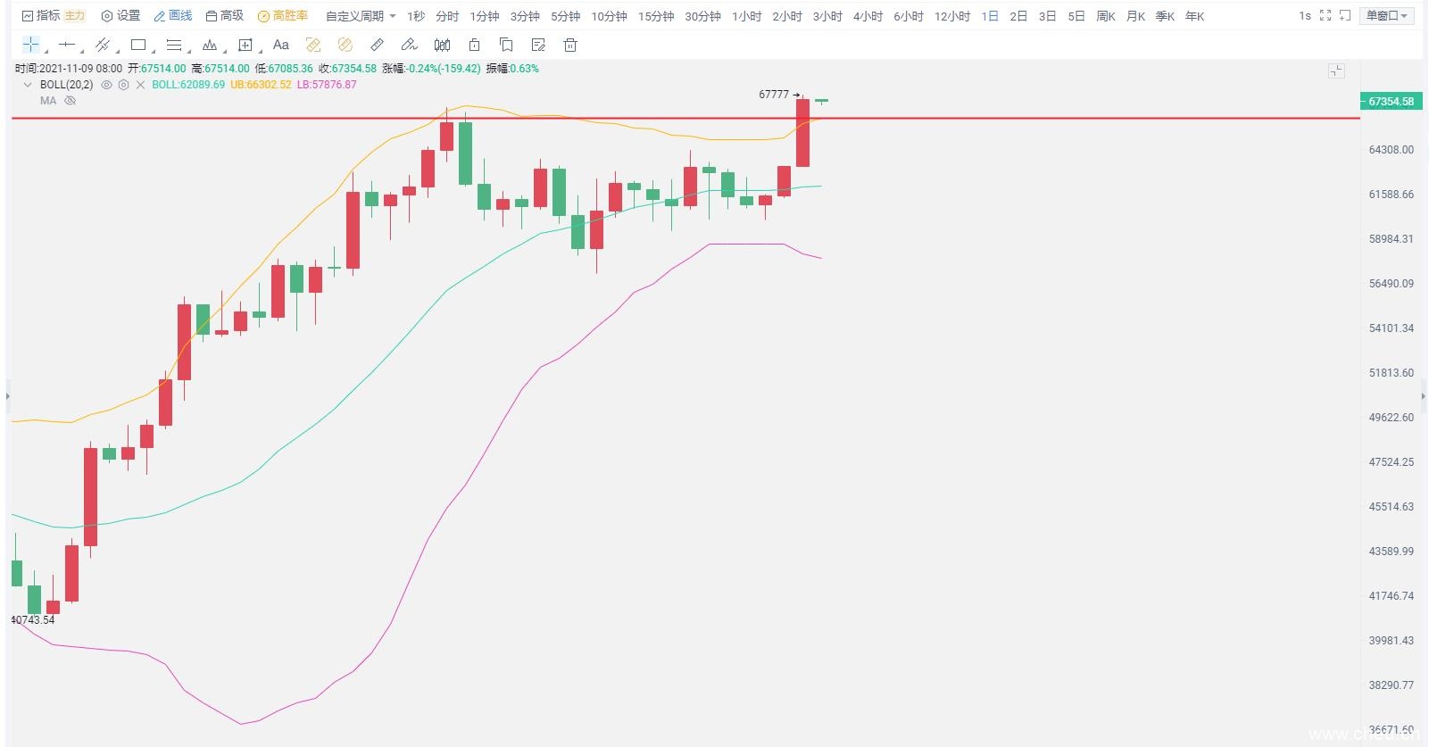Click the red horizontal resistance line
The image size is (1429, 747).
(685, 118)
